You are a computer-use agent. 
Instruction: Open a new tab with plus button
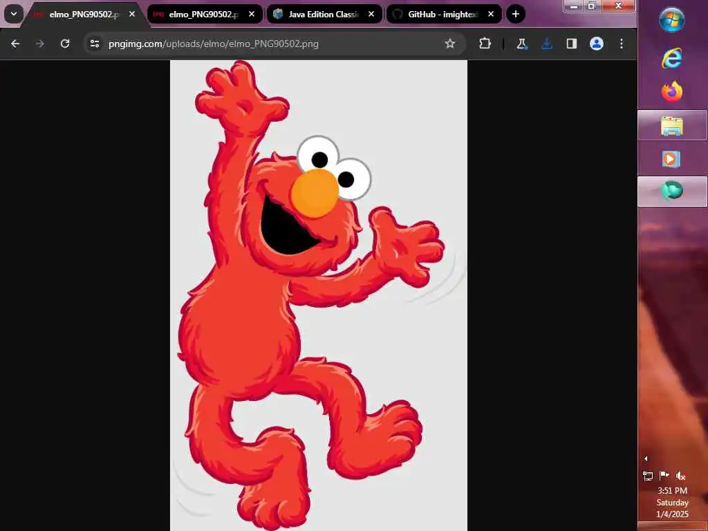[x=516, y=14]
